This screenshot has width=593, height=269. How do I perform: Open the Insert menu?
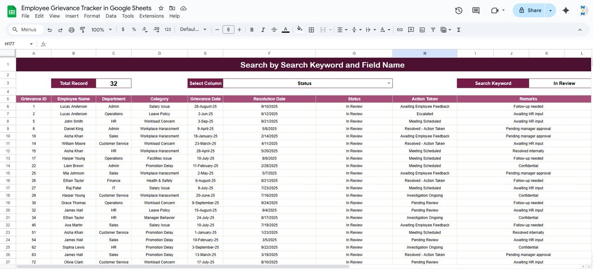pyautogui.click(x=72, y=16)
